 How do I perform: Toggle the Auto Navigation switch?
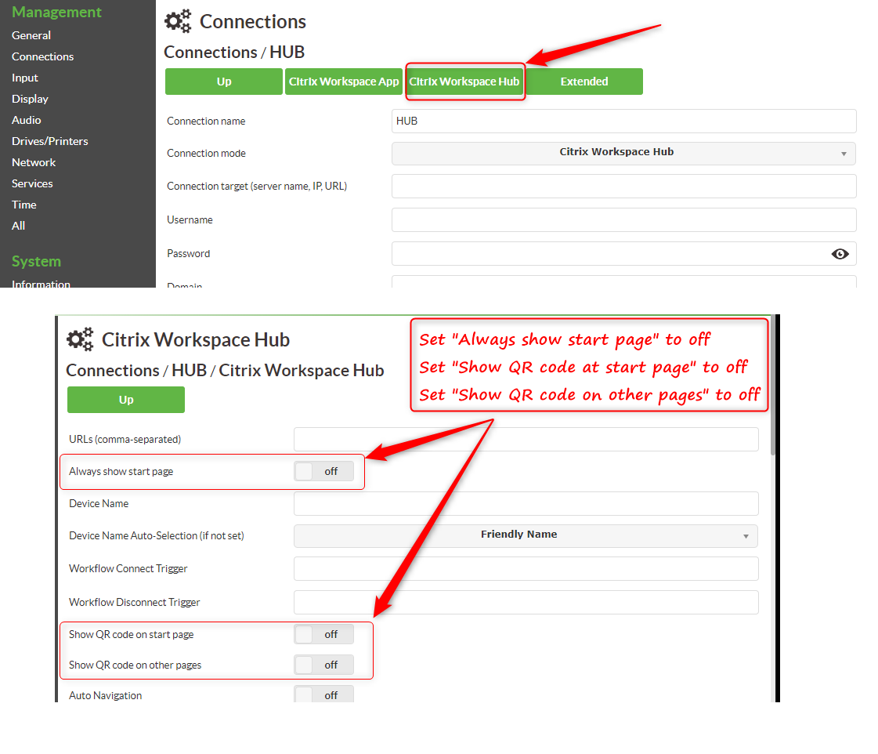click(323, 694)
